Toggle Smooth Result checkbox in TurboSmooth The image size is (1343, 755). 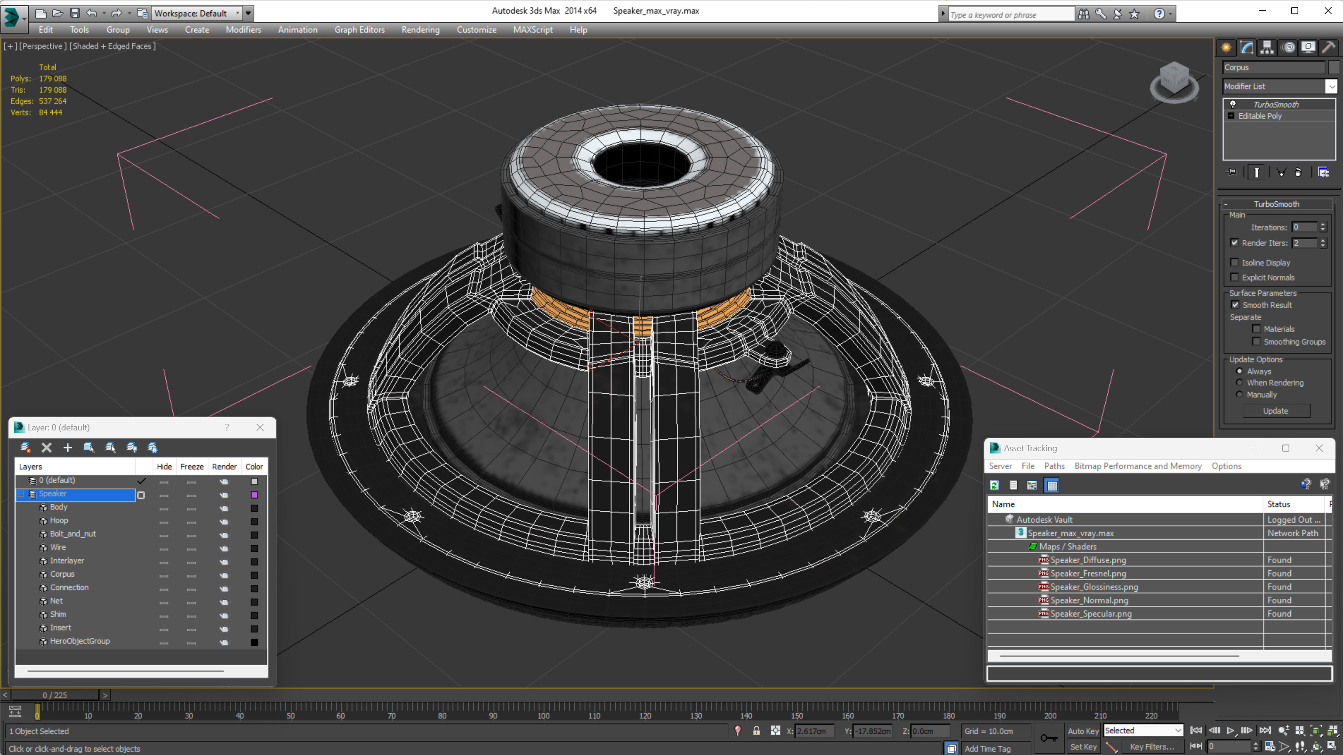1235,305
